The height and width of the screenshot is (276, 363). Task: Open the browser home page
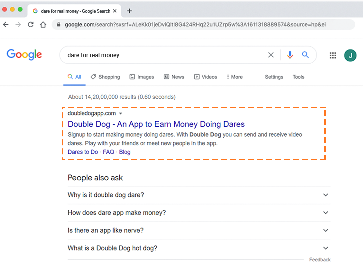tap(43, 24)
